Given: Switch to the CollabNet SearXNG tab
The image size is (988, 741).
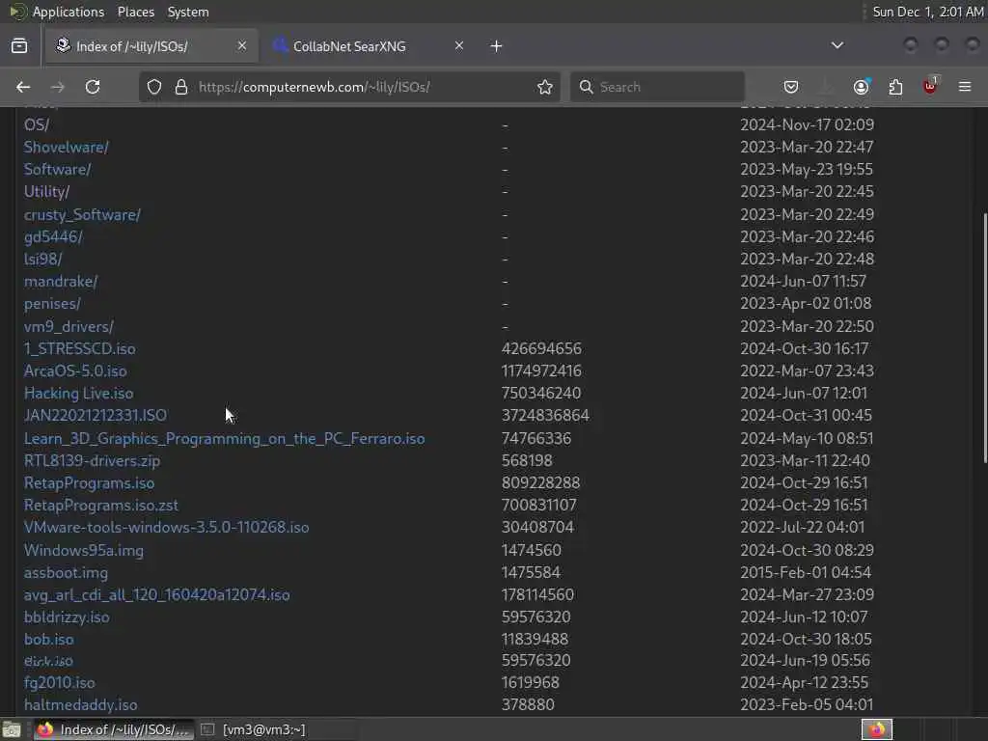Looking at the screenshot, I should point(366,46).
